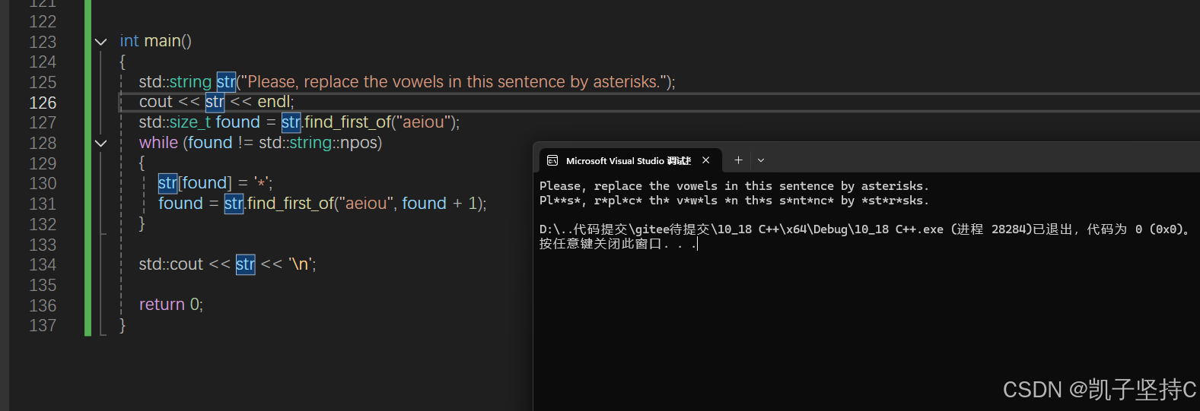Switch to the Microsoft Visual Studio debug tab
The image size is (1200, 411).
click(628, 160)
